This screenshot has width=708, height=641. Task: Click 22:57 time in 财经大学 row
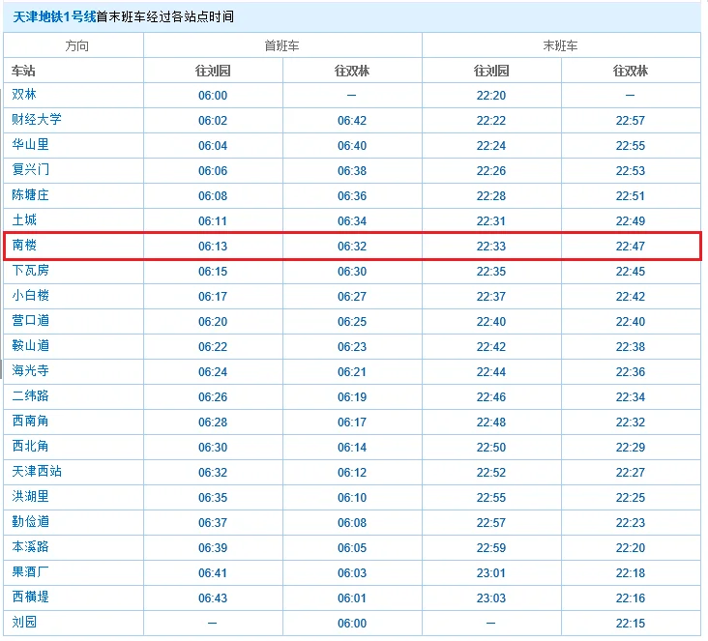point(631,121)
